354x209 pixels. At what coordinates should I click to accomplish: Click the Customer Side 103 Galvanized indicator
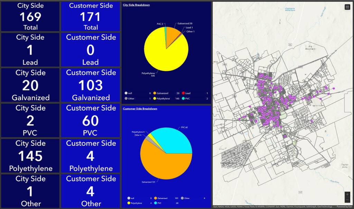pyautogui.click(x=91, y=85)
